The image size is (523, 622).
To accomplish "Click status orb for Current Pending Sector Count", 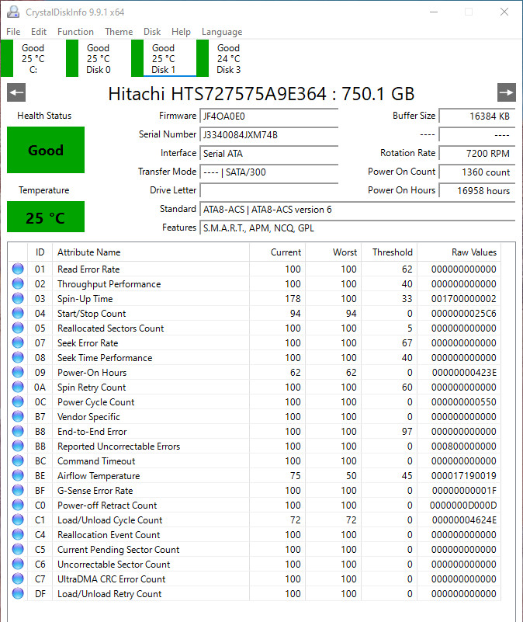I will (x=18, y=549).
